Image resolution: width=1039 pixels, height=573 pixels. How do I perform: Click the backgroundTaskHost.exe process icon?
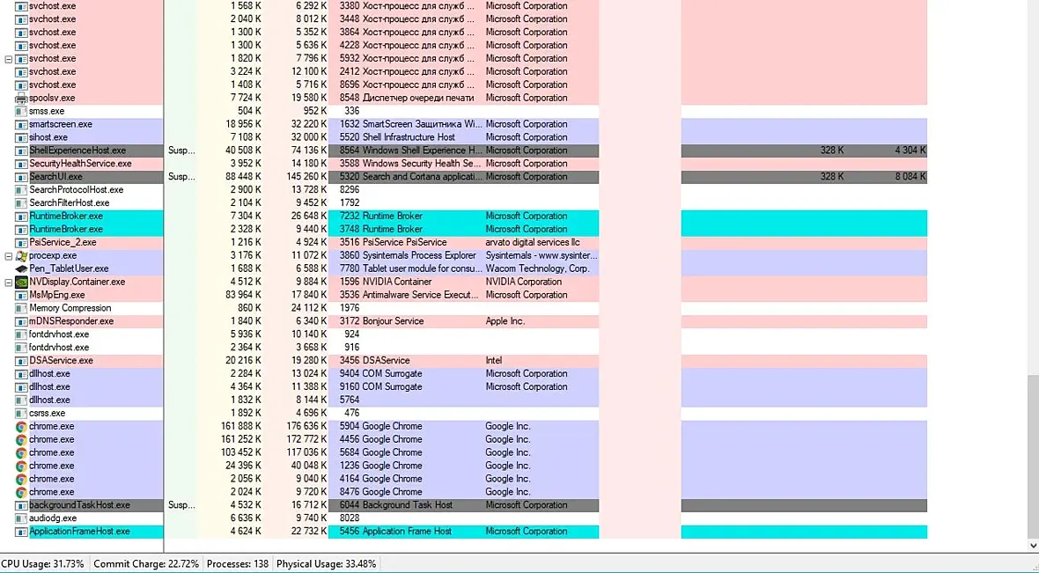(x=21, y=505)
